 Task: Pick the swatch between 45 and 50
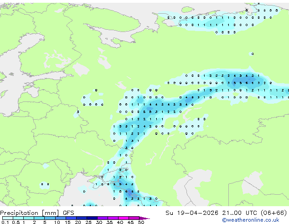coord(134,218)
